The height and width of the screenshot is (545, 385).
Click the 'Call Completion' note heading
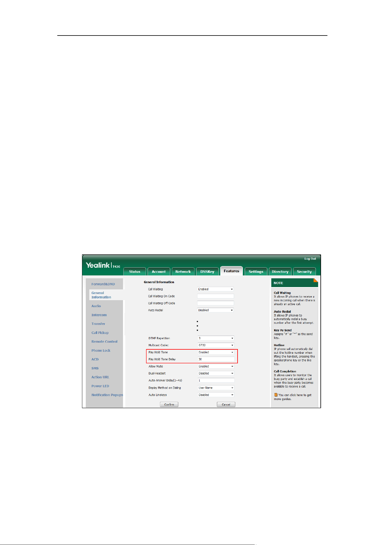point(285,371)
